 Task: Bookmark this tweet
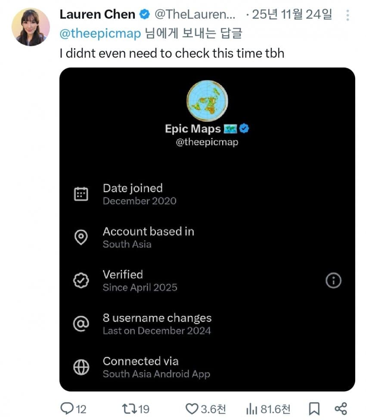tap(314, 408)
